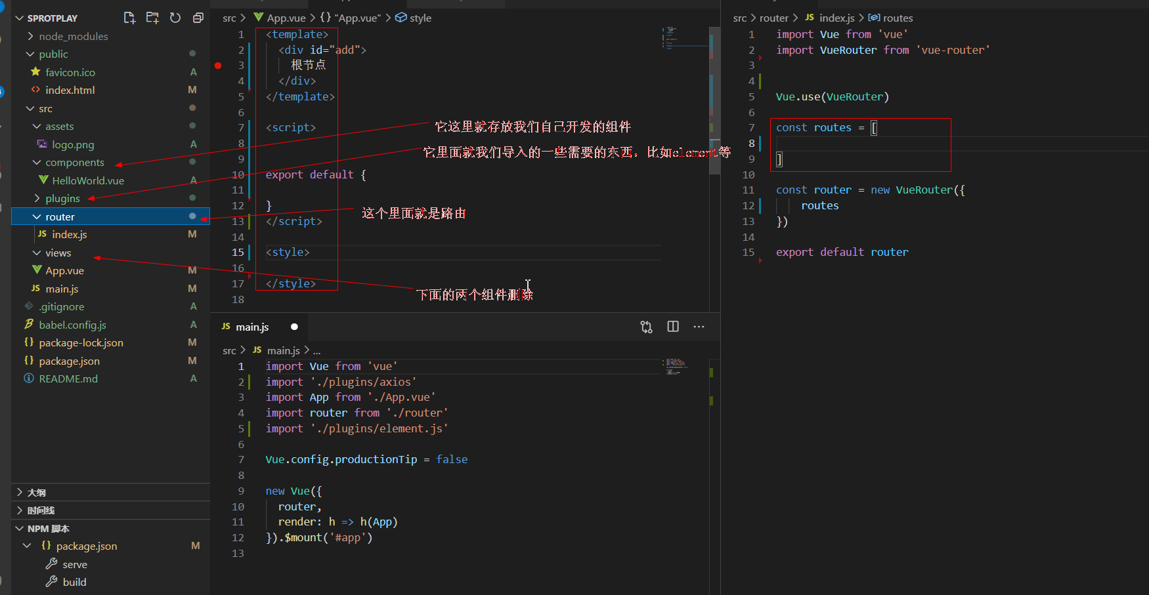The width and height of the screenshot is (1149, 595).
Task: Collapse the router folder
Action: 37,216
